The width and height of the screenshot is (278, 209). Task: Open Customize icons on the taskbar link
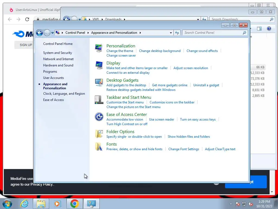[172, 102]
